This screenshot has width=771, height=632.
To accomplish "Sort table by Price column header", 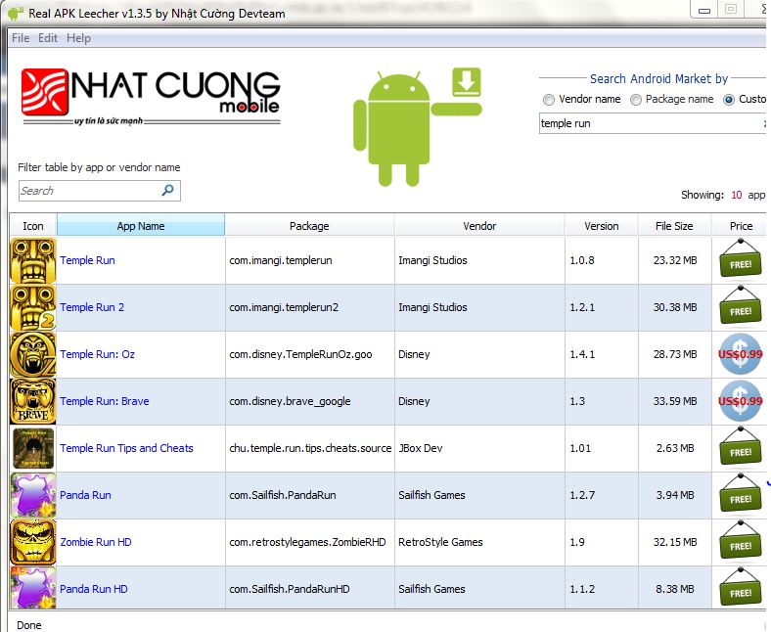I will (x=741, y=226).
